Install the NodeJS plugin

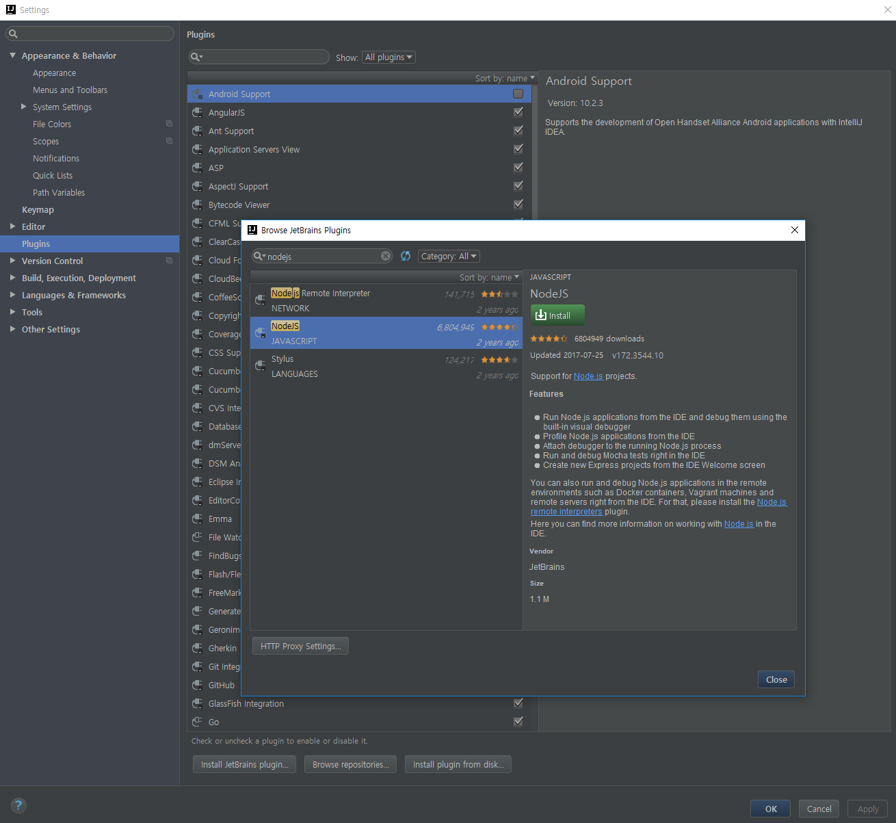[x=557, y=315]
